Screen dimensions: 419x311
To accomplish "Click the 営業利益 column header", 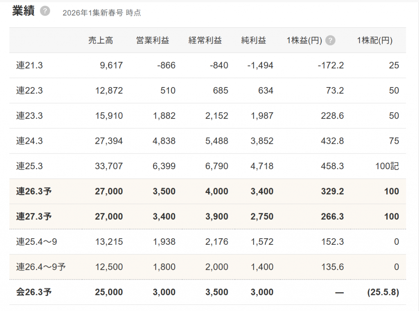I will click(x=152, y=40).
